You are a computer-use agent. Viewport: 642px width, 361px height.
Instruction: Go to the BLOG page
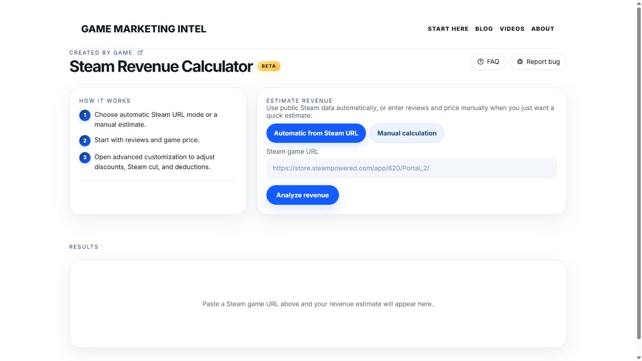pos(484,29)
